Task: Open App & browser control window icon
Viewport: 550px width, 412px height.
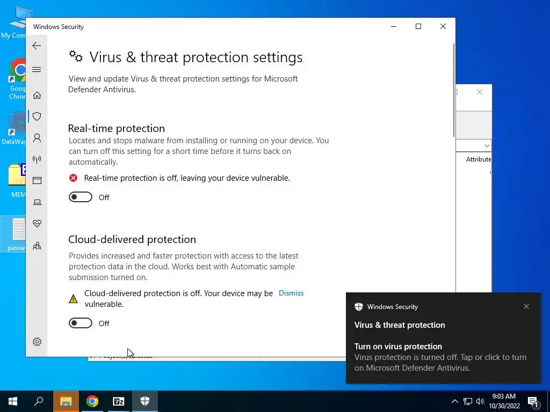Action: (x=37, y=180)
